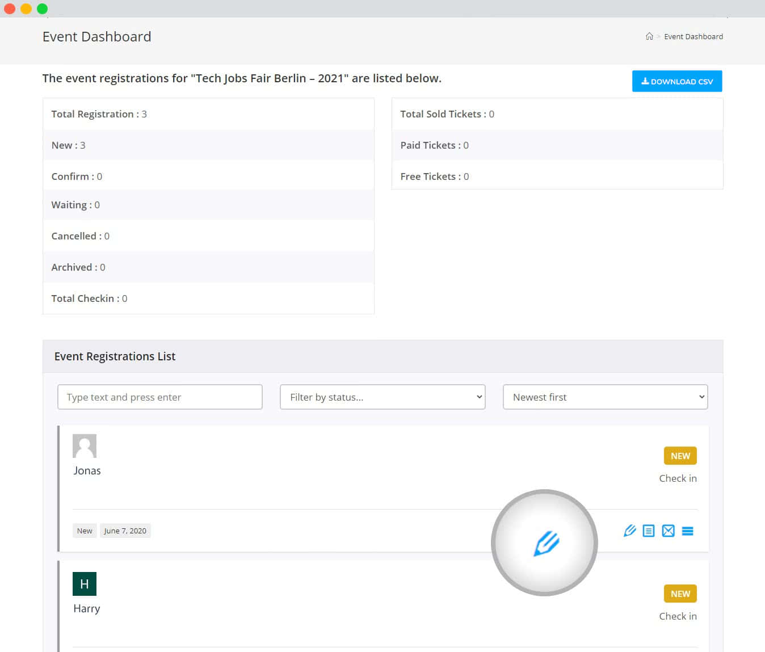This screenshot has height=652, width=765.
Task: Click Check in for Jonas
Action: click(678, 478)
